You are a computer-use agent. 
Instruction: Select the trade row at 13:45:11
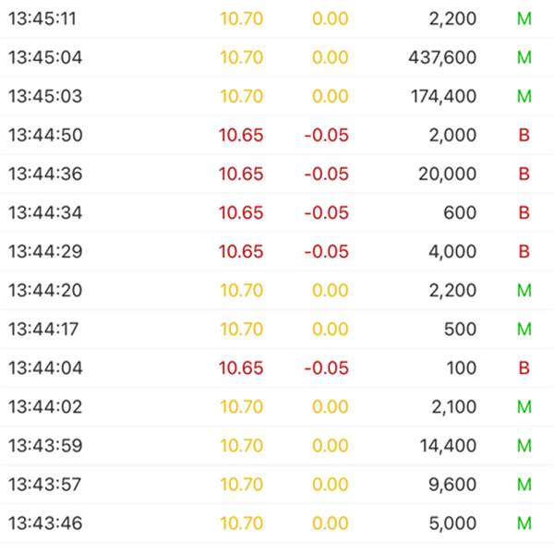[x=277, y=18]
